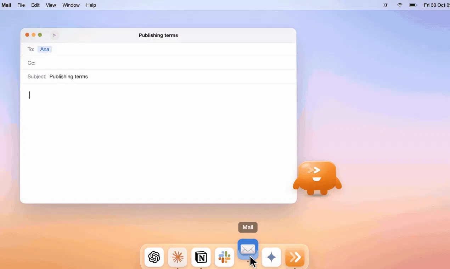This screenshot has height=269, width=450.
Task: Click the Subject field text
Action: 68,76
